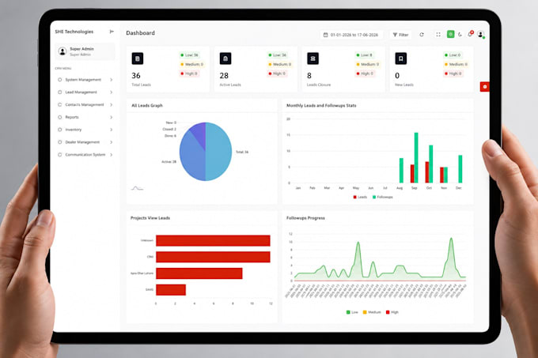538x358 pixels.
Task: Toggle Medium series in Followups Progress legend
Action: point(372,312)
